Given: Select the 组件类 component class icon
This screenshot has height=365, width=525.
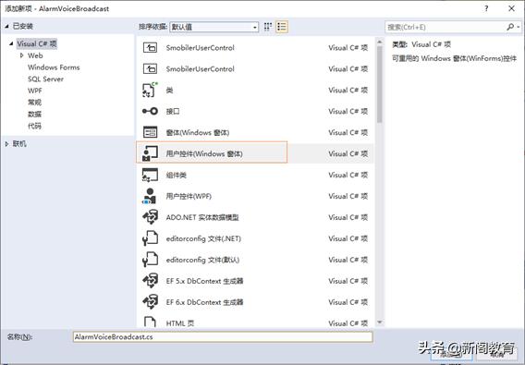Looking at the screenshot, I should pyautogui.click(x=150, y=175).
